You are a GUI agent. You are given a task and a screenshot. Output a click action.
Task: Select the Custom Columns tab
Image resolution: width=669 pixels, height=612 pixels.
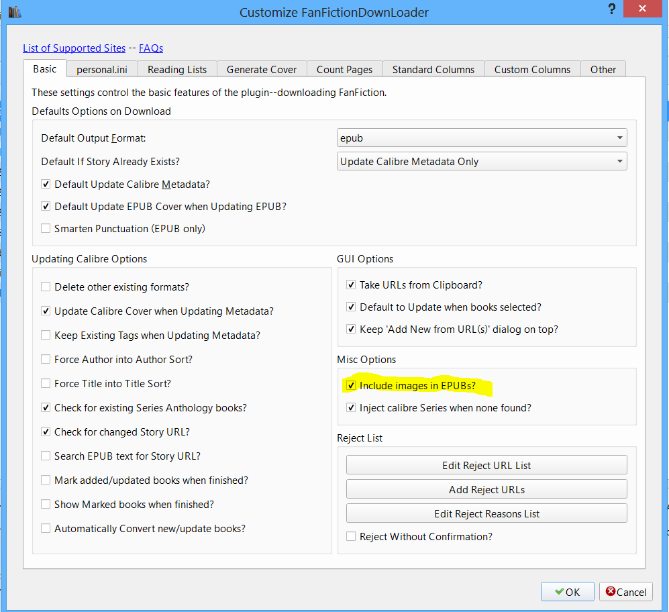click(533, 70)
